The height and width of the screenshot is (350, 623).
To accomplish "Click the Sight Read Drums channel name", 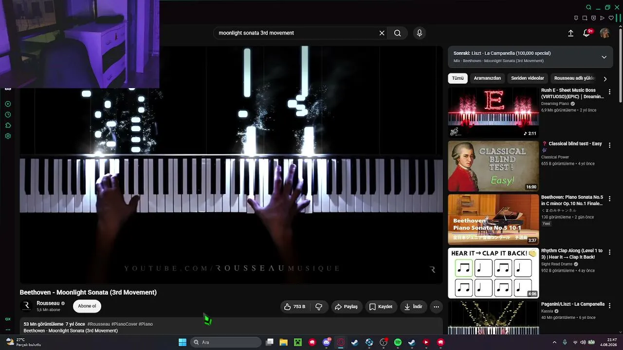I will point(557,264).
